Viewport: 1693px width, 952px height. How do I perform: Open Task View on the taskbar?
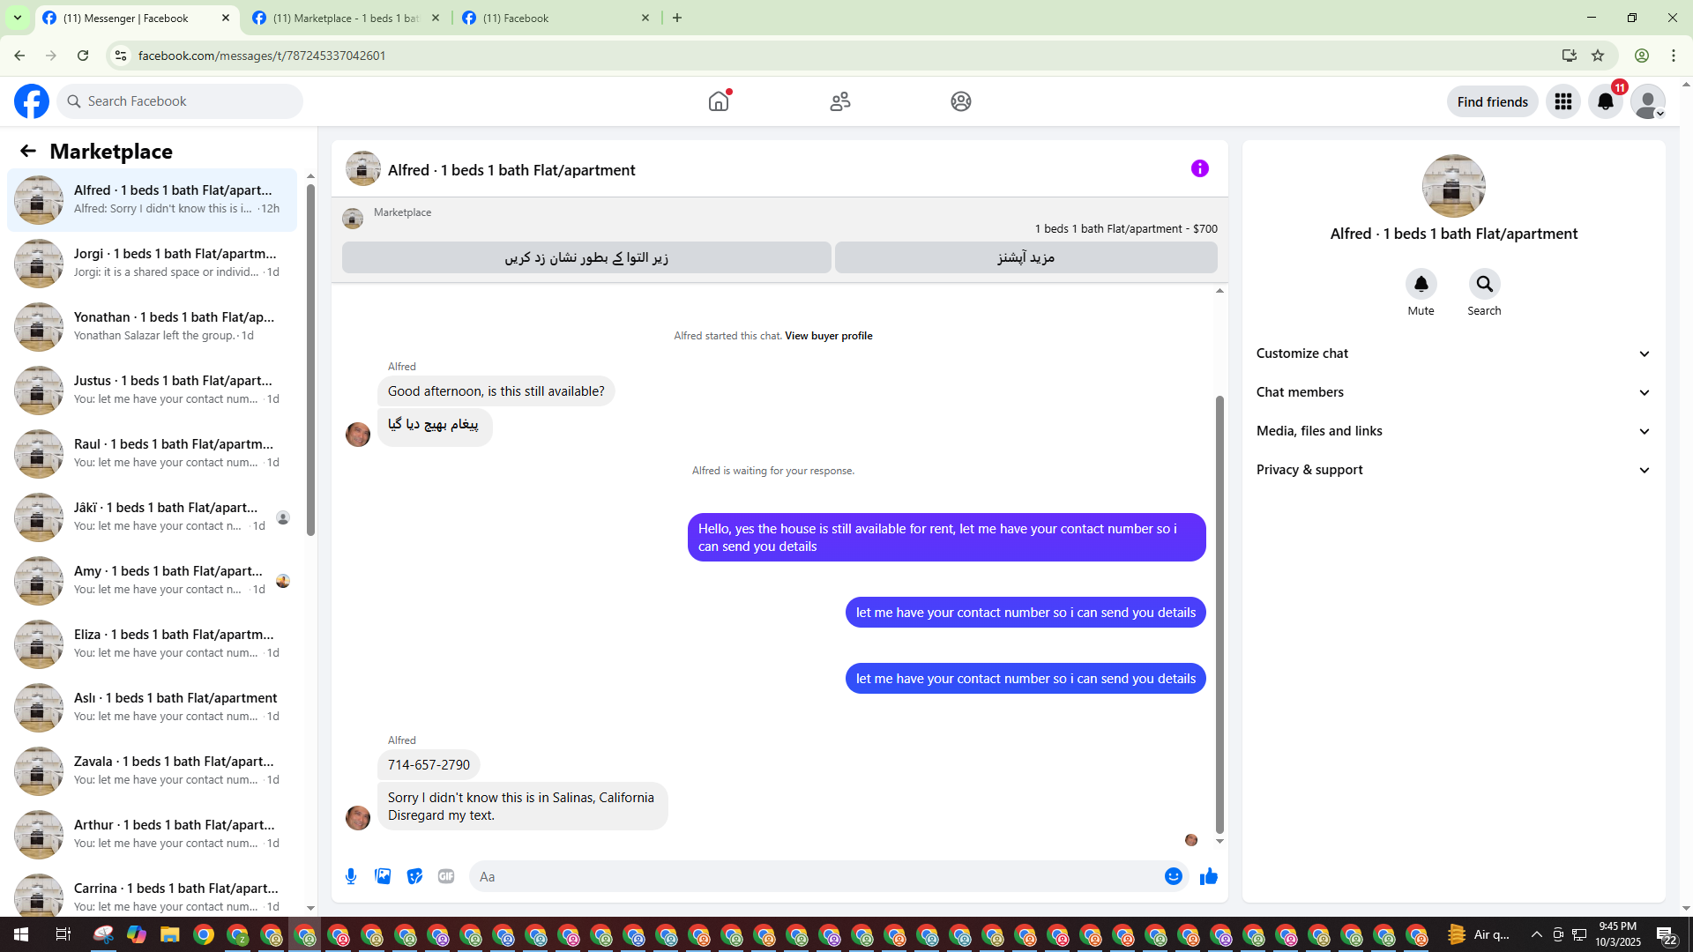(x=63, y=934)
